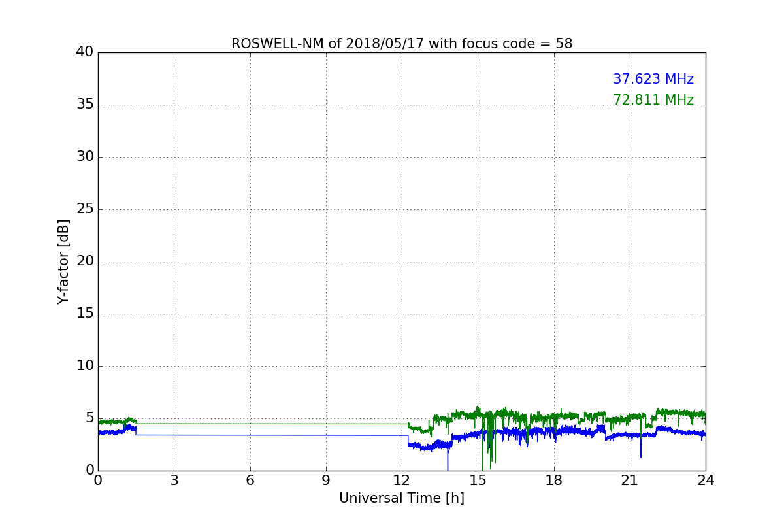Click x-axis tick label 21

tap(630, 481)
